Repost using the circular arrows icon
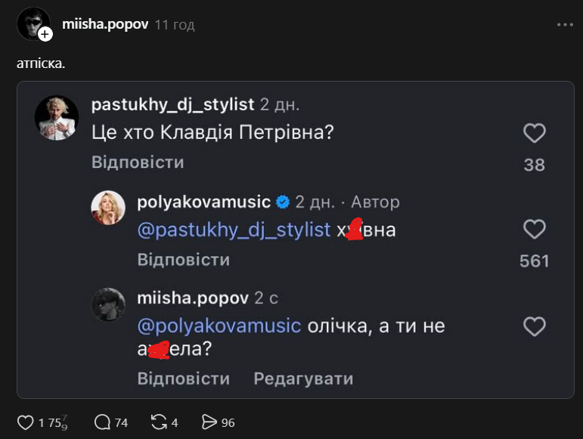The height and width of the screenshot is (439, 583). pyautogui.click(x=160, y=422)
